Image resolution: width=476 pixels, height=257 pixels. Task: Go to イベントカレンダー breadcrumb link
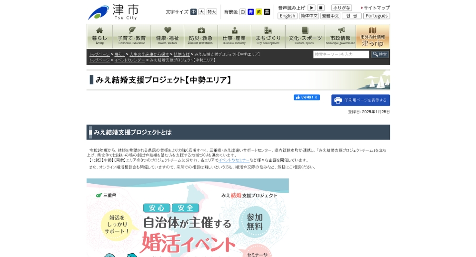[129, 60]
